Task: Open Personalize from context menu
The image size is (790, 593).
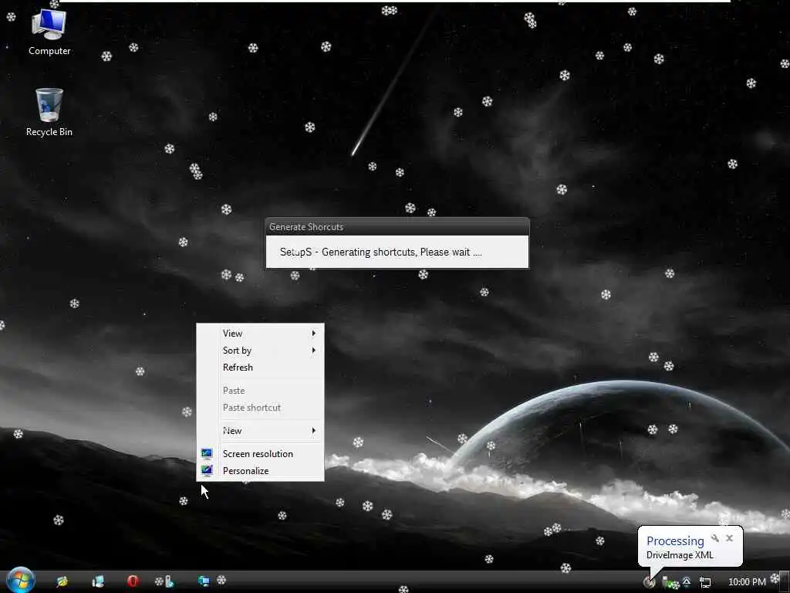Action: pos(260,471)
